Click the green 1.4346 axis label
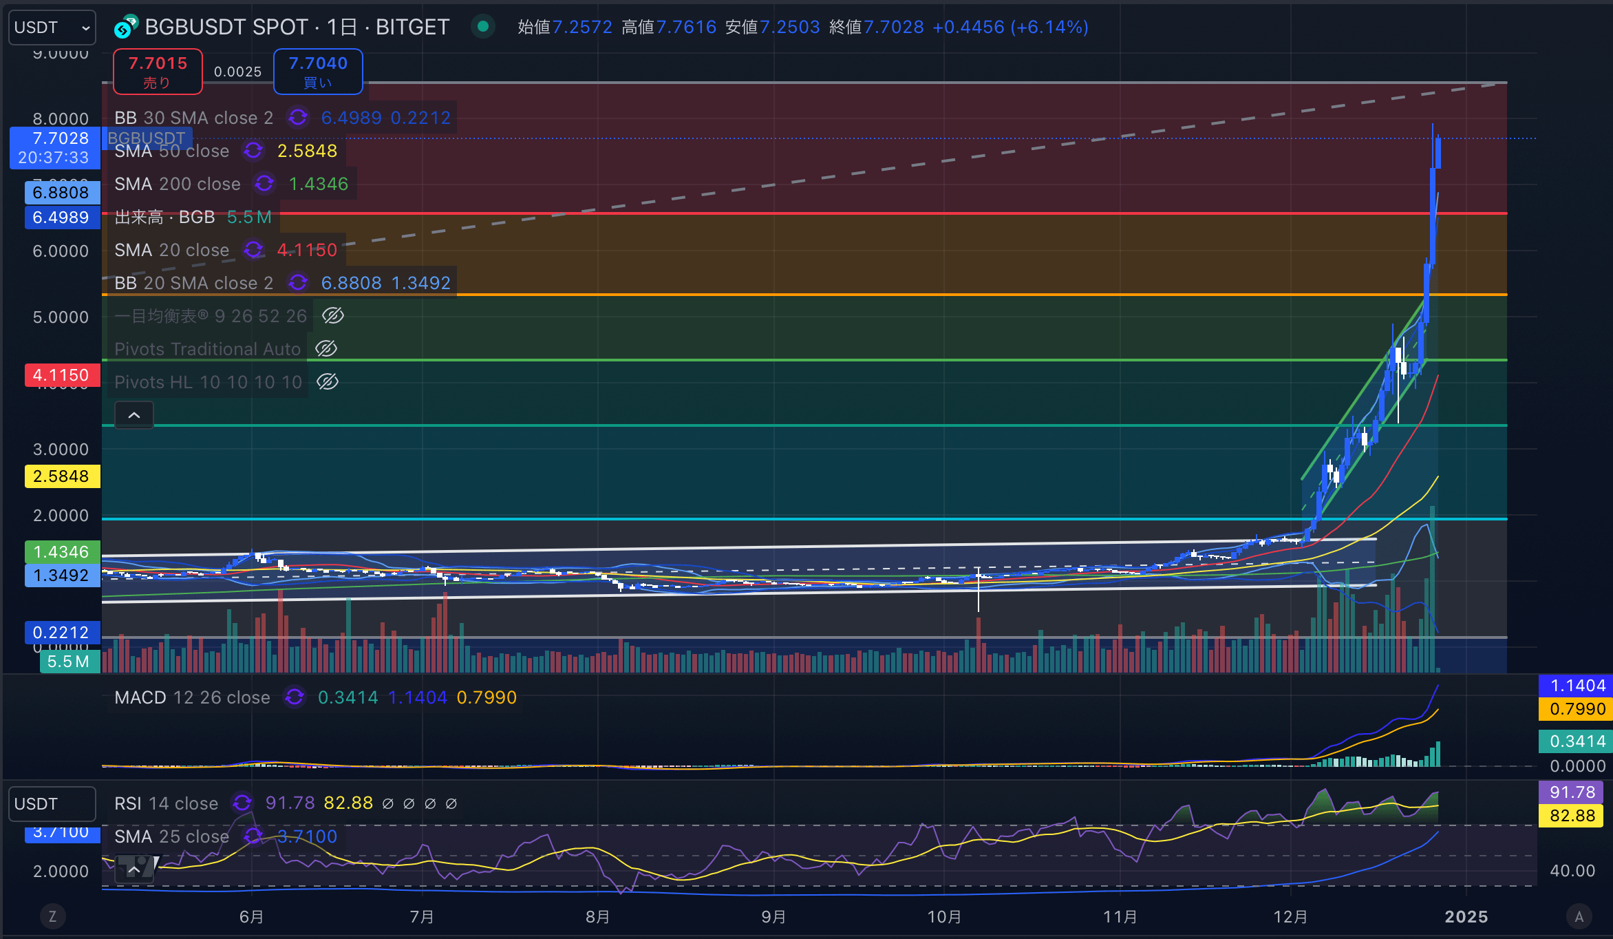Viewport: 1613px width, 939px height. coord(62,552)
